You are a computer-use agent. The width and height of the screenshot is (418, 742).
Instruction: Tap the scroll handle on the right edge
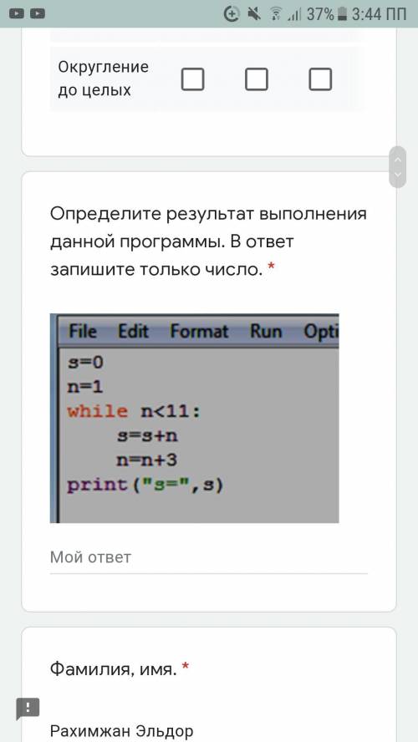pyautogui.click(x=398, y=167)
